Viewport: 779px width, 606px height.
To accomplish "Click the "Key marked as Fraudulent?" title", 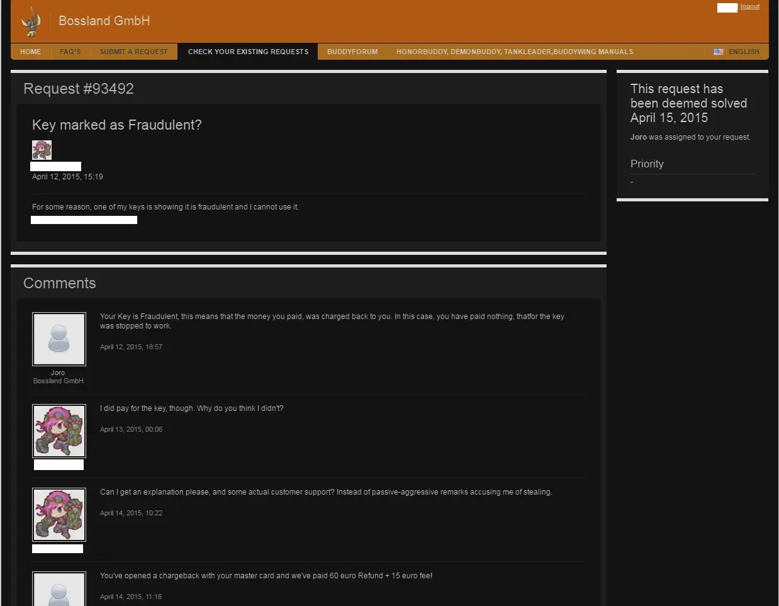I will pyautogui.click(x=117, y=125).
